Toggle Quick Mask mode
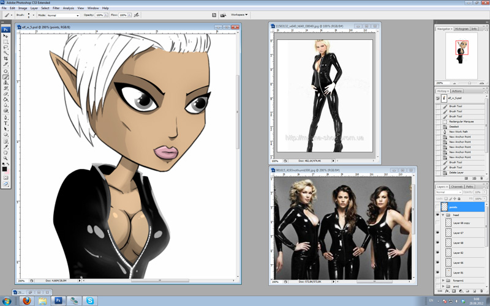Screen dimensions: 490x306 point(6,177)
